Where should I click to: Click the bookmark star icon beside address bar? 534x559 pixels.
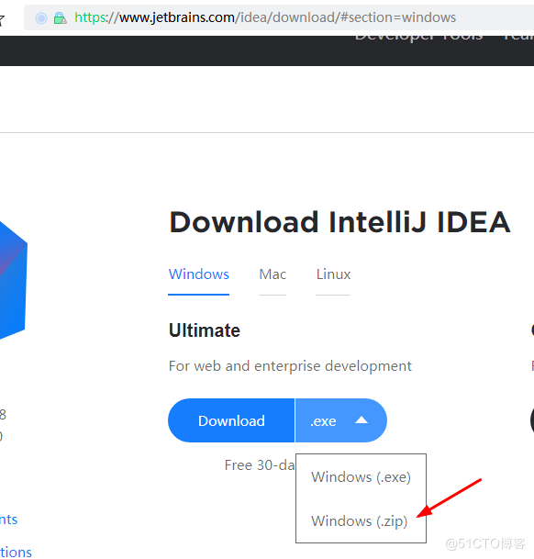point(2,18)
